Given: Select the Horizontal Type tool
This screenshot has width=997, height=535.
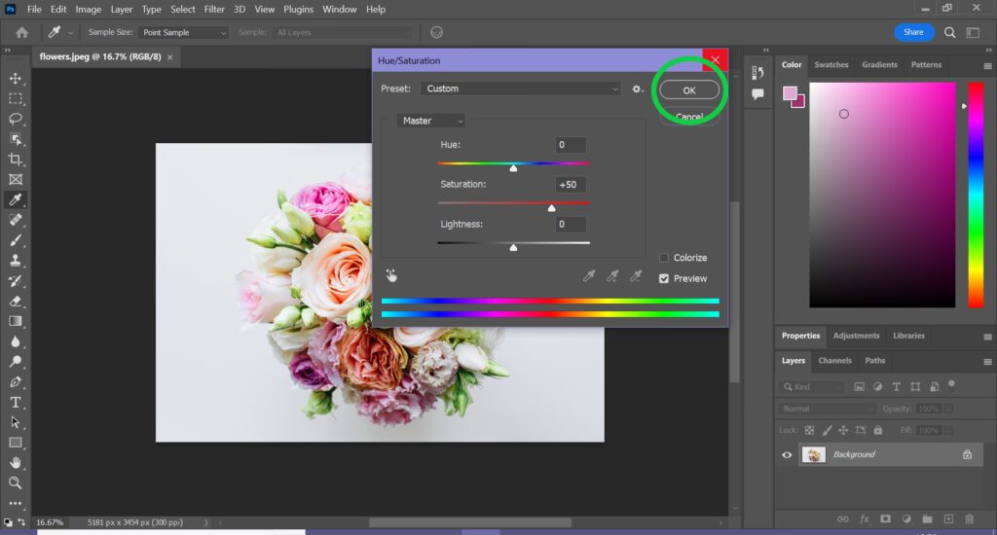Looking at the screenshot, I should 16,402.
